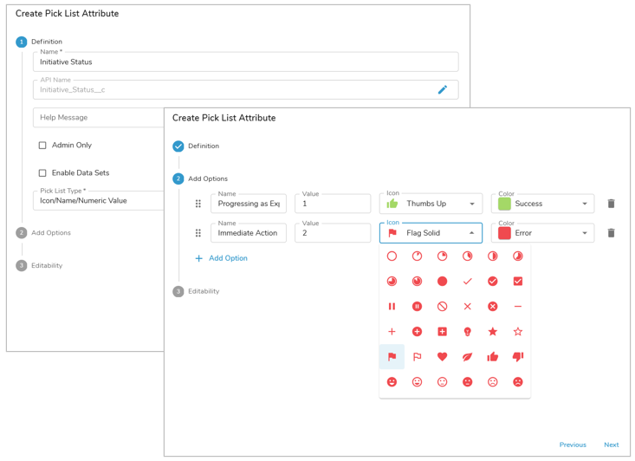Image resolution: width=635 pixels, height=461 pixels.
Task: Choose the leaf icon
Action: coord(468,357)
